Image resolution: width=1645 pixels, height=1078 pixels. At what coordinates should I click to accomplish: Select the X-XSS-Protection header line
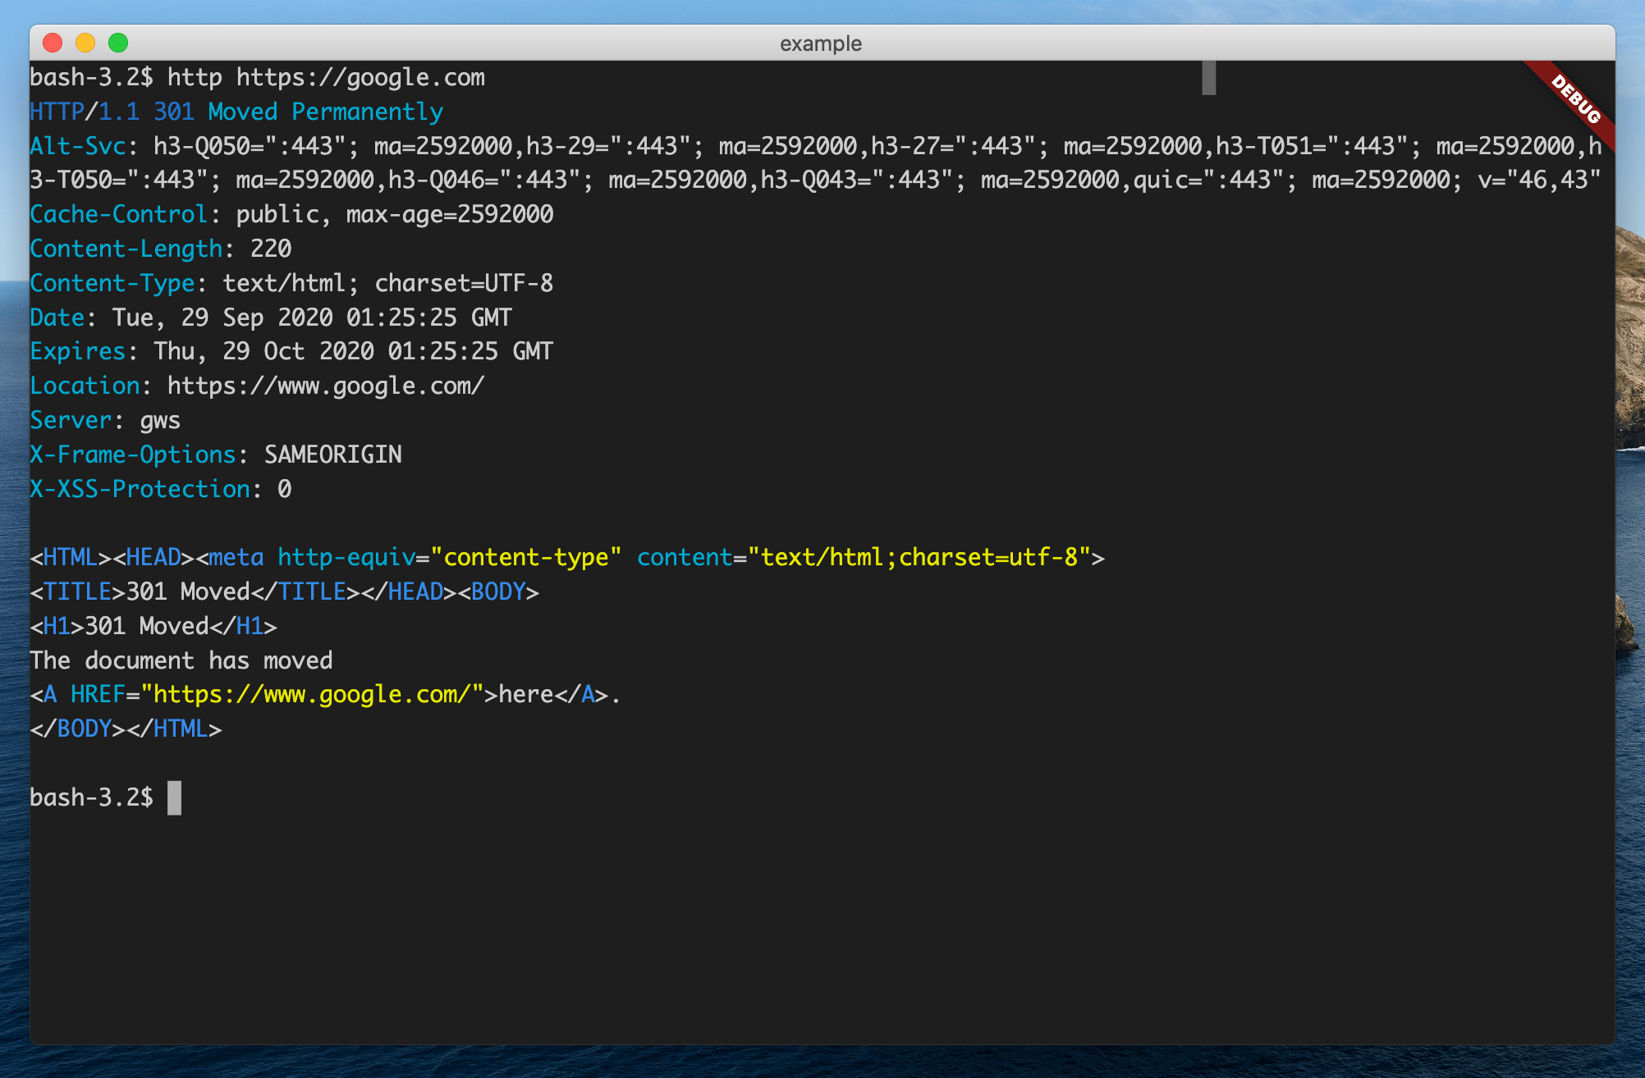(x=160, y=489)
